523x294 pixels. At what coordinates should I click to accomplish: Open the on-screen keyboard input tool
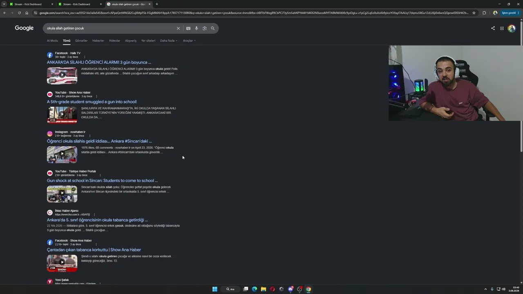click(x=188, y=28)
